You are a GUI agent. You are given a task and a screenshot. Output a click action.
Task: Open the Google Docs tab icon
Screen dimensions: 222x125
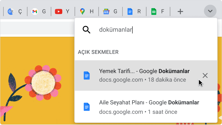(x=130, y=11)
